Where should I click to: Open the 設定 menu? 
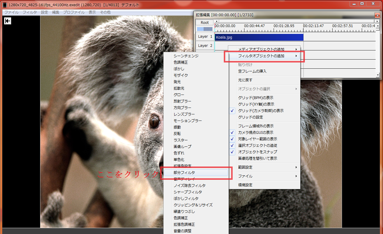click(x=45, y=12)
